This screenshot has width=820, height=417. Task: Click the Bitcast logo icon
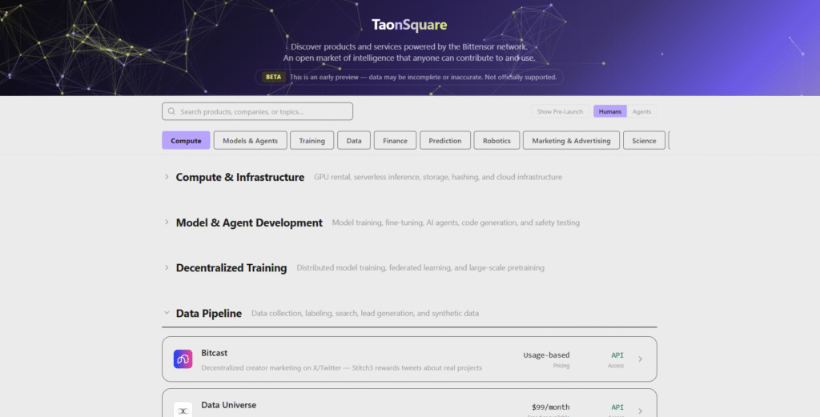pyautogui.click(x=183, y=359)
